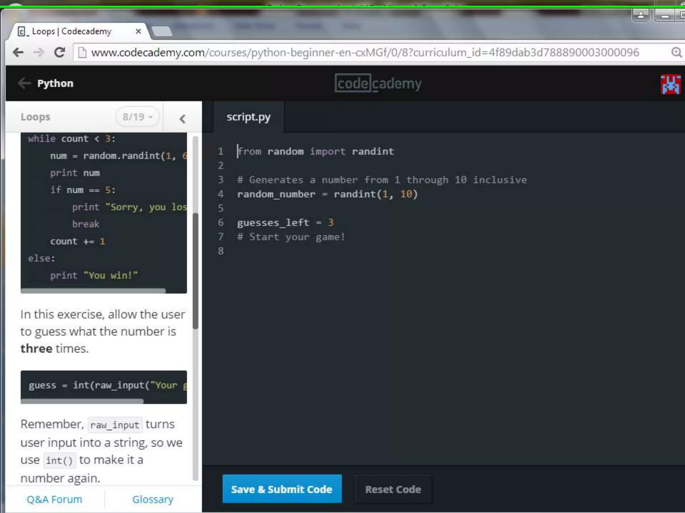Click the back arrow beside Python
This screenshot has height=513, width=685.
pyautogui.click(x=24, y=83)
